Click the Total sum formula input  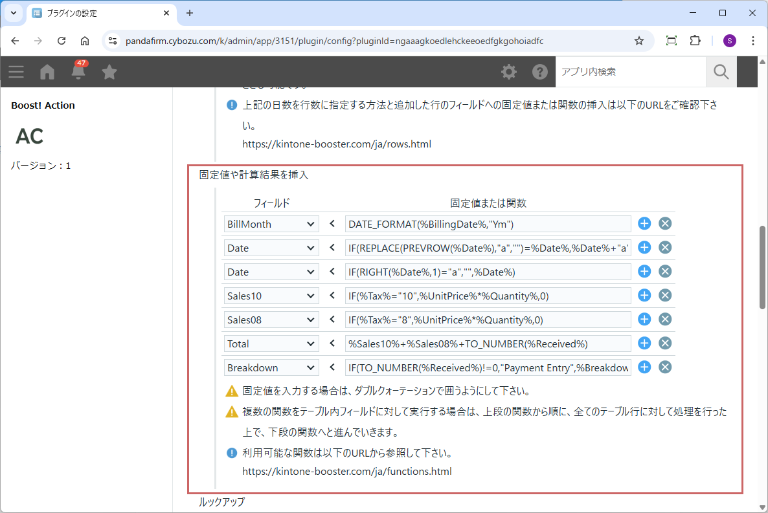click(488, 344)
